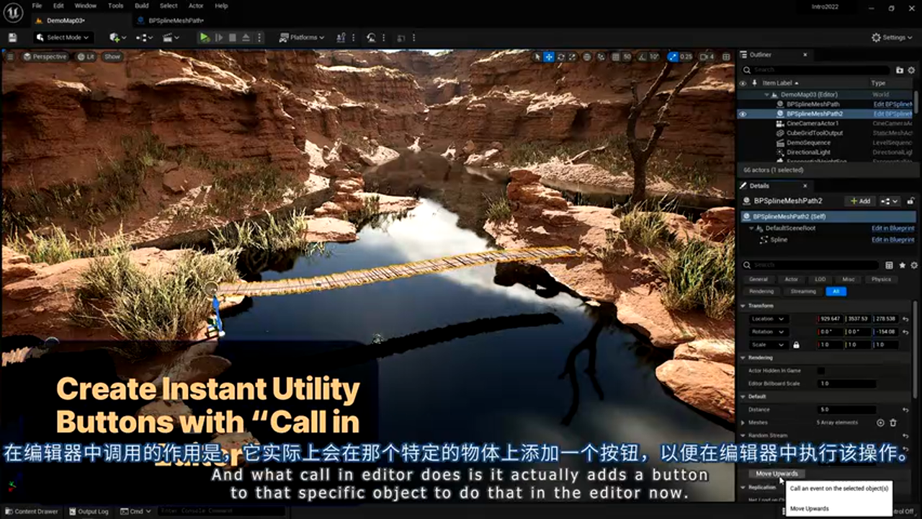922x519 pixels.
Task: Click the Add component button
Action: coord(860,201)
